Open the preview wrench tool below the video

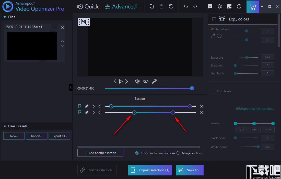click(154, 81)
